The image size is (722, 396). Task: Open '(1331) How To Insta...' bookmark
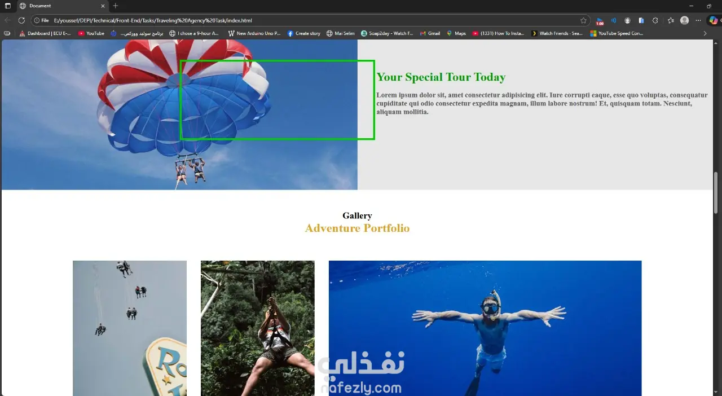click(498, 33)
